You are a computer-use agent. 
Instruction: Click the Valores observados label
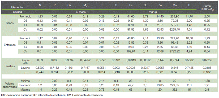(10, 85)
